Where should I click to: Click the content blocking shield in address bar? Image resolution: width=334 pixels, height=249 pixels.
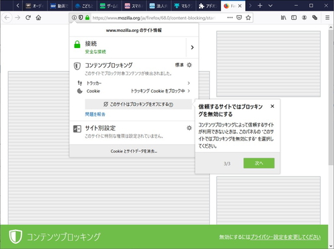81,17
